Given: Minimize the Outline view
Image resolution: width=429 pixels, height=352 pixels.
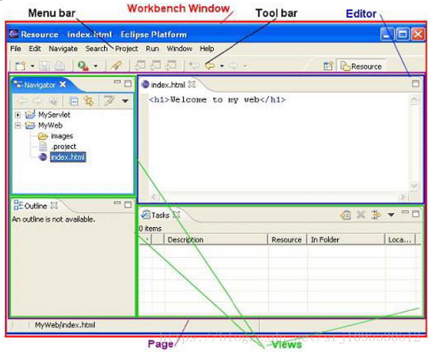Looking at the screenshot, I should (117, 203).
